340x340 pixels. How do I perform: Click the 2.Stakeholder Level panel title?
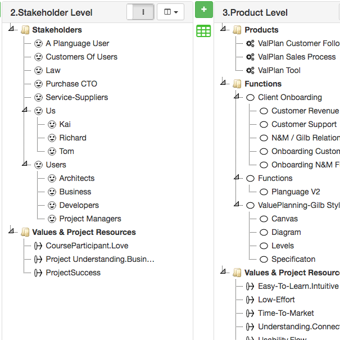(51, 12)
